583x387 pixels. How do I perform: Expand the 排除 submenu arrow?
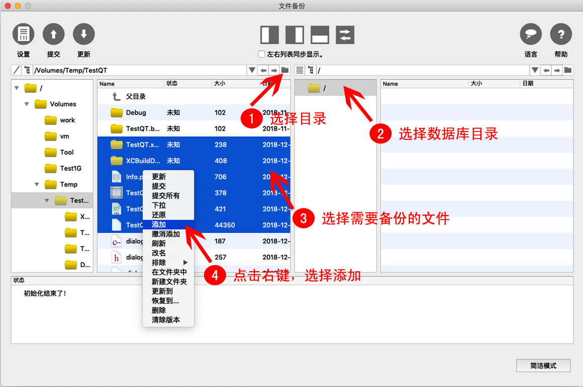pyautogui.click(x=185, y=263)
